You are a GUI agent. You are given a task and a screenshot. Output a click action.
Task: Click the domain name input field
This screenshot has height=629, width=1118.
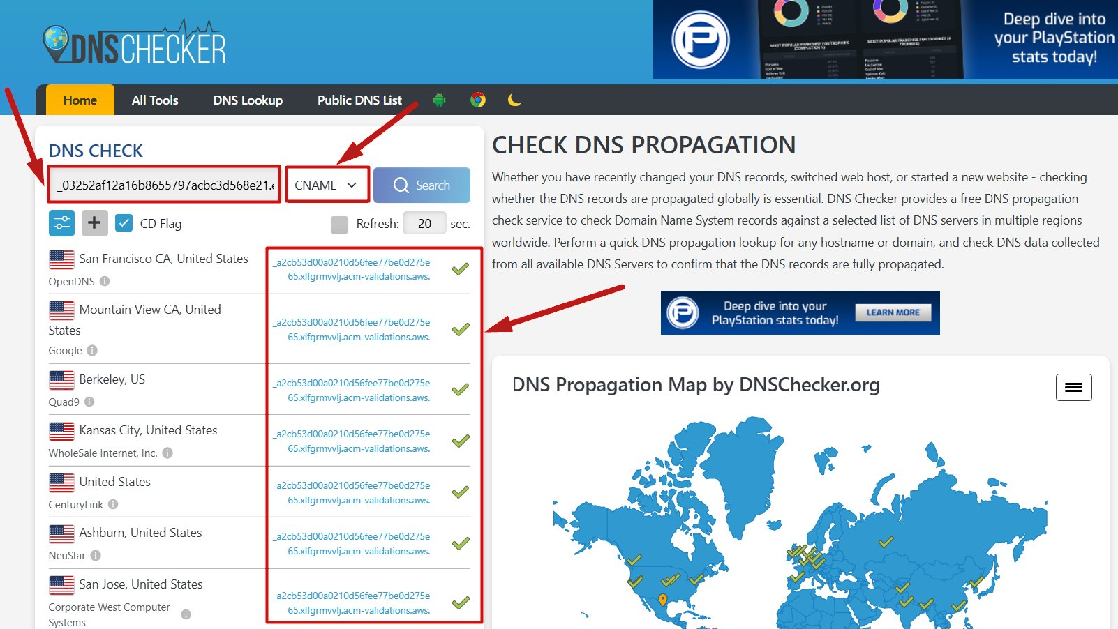165,185
